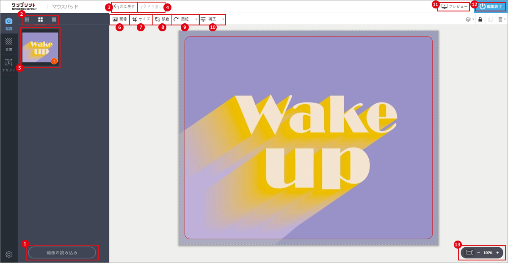Open the 背景 background tab
The height and width of the screenshot is (263, 508).
tap(9, 44)
